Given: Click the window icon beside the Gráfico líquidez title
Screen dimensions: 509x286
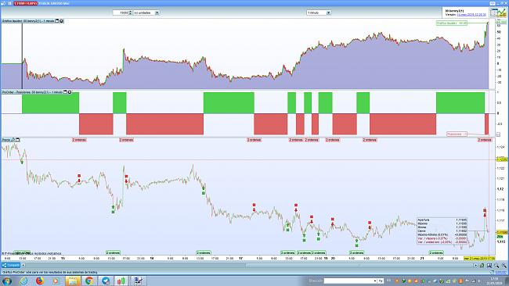Looking at the screenshot, I should point(57,21).
